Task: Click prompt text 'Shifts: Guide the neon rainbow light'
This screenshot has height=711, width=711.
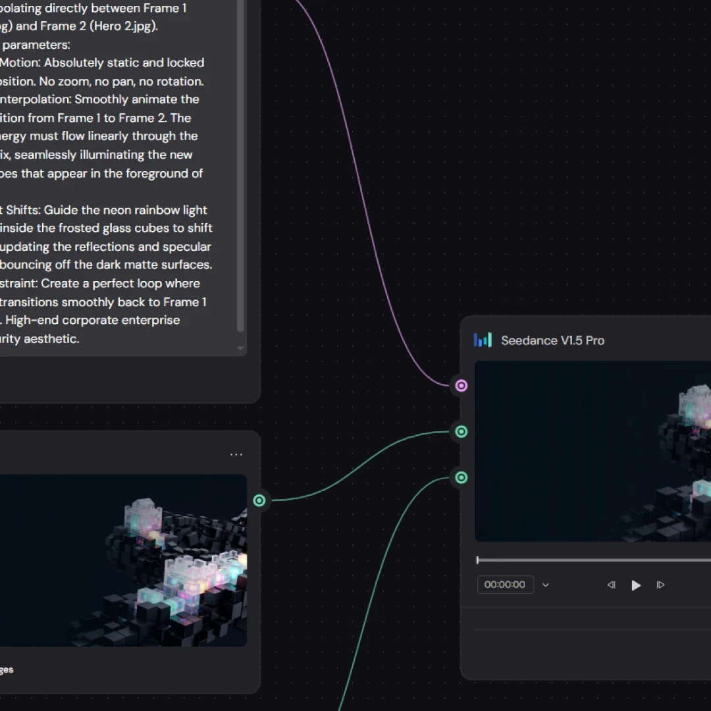Action: coord(107,210)
